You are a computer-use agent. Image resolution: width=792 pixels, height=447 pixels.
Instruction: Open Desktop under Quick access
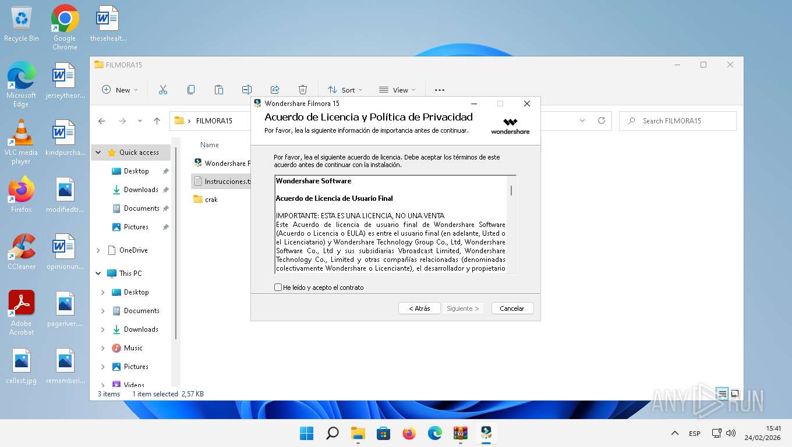[136, 171]
